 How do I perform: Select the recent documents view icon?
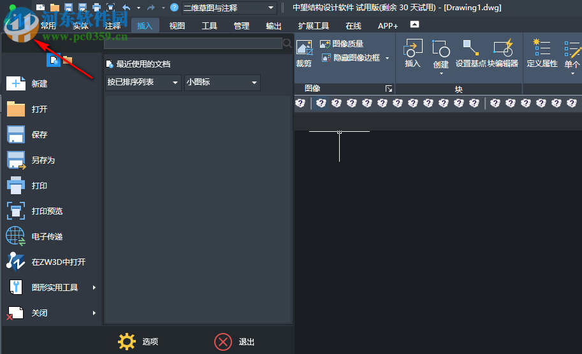[x=54, y=60]
